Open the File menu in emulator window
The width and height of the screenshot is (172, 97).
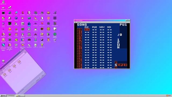pos(75,22)
